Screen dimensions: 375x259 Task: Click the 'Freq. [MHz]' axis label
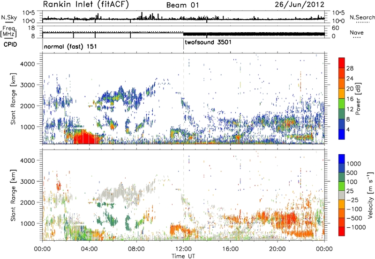[x=8, y=31]
